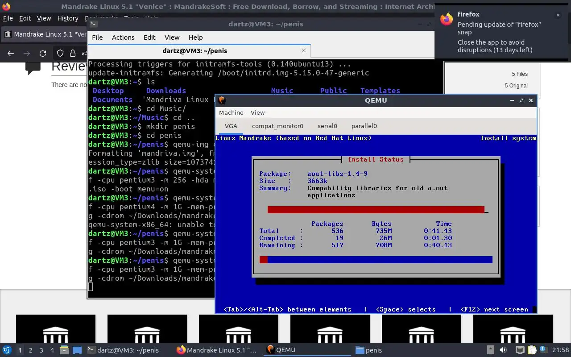This screenshot has width=571, height=357.
Task: Click the total install progress bar
Action: (x=376, y=260)
